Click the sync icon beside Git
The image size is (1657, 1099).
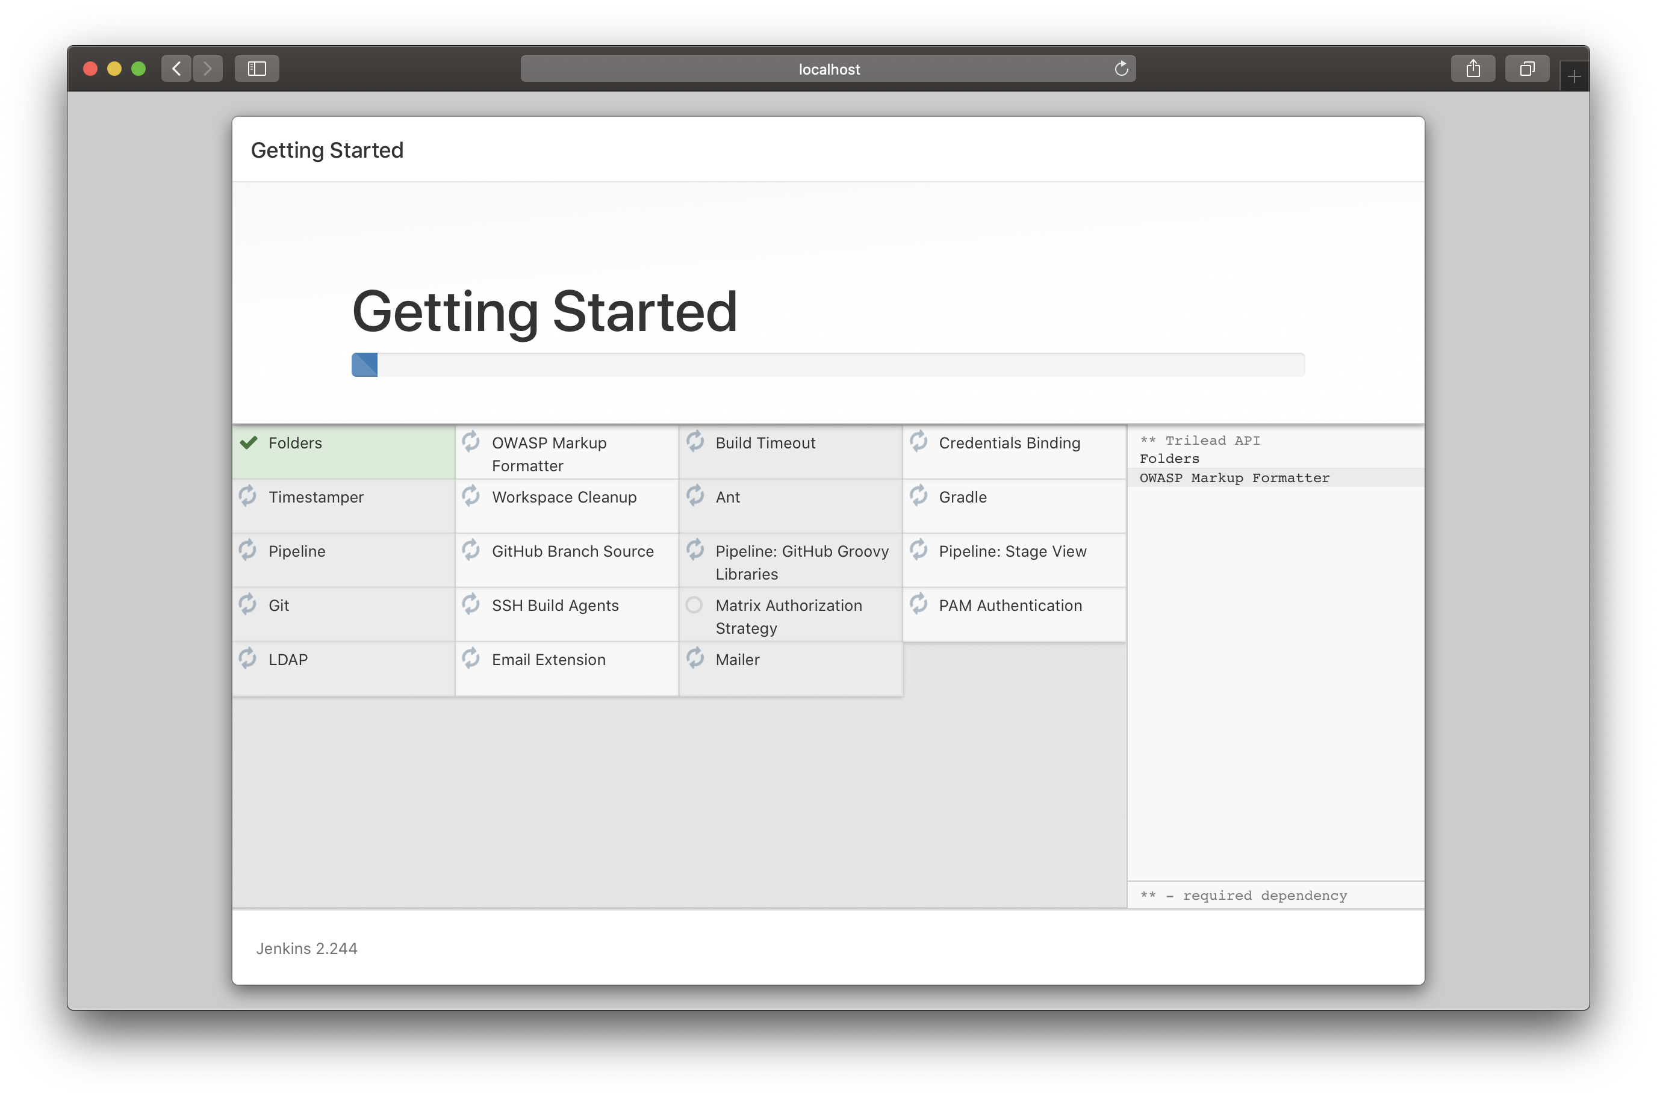(247, 604)
